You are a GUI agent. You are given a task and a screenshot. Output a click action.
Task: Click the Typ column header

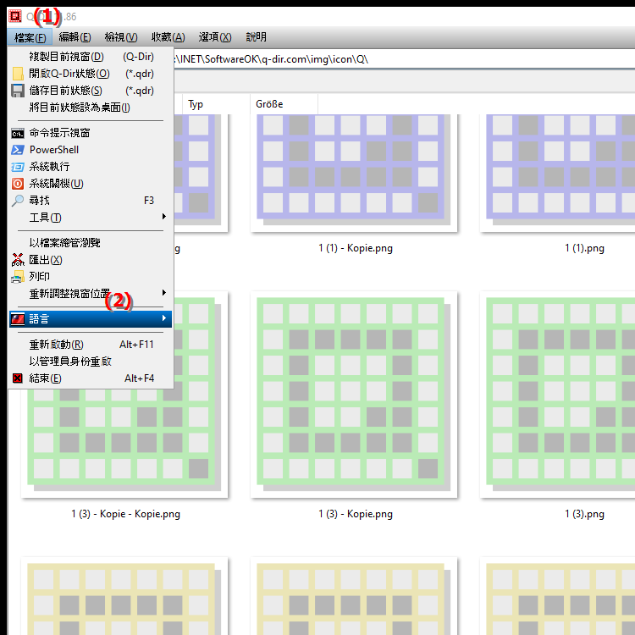click(x=216, y=104)
